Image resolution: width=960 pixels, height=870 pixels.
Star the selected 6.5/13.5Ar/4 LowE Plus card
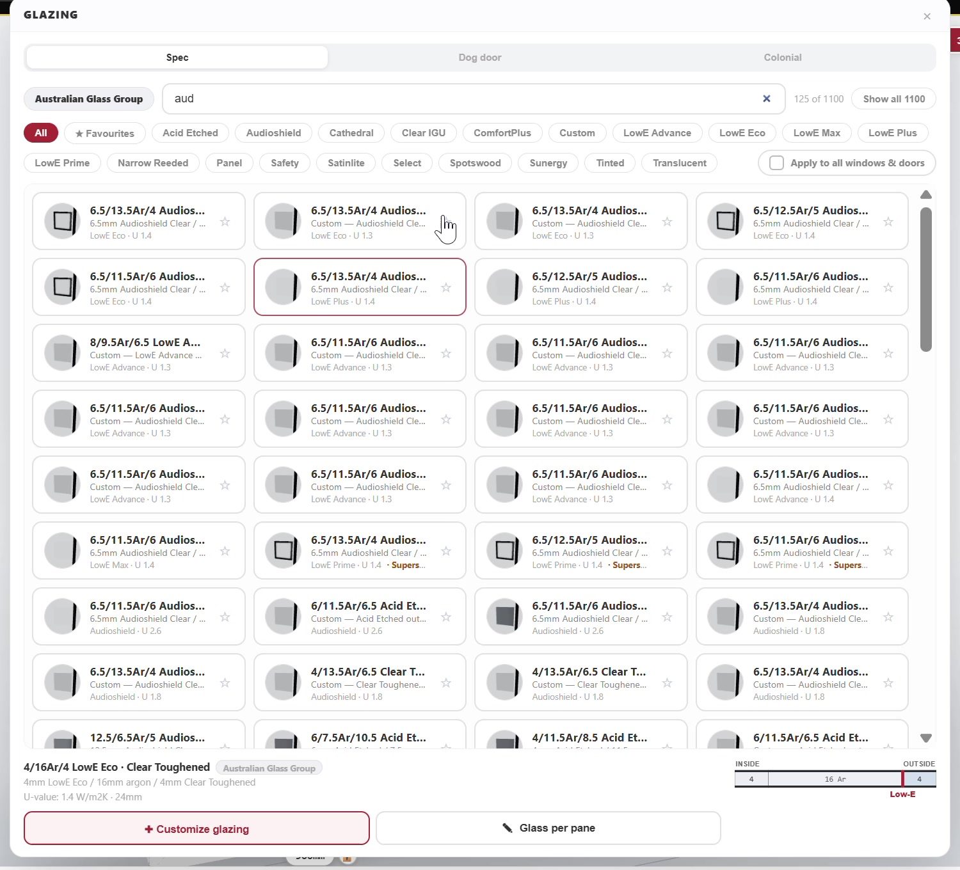click(446, 287)
